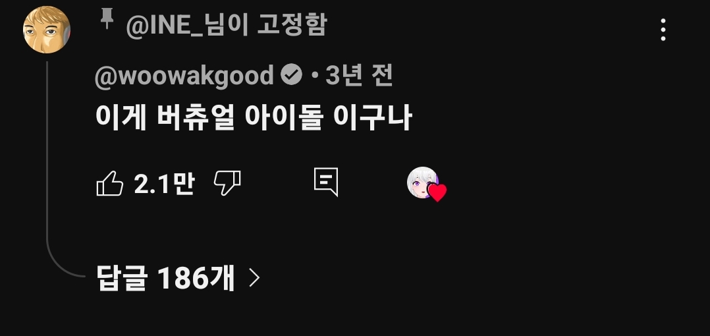
Task: Open the white-haired creator avatar
Action: [422, 182]
